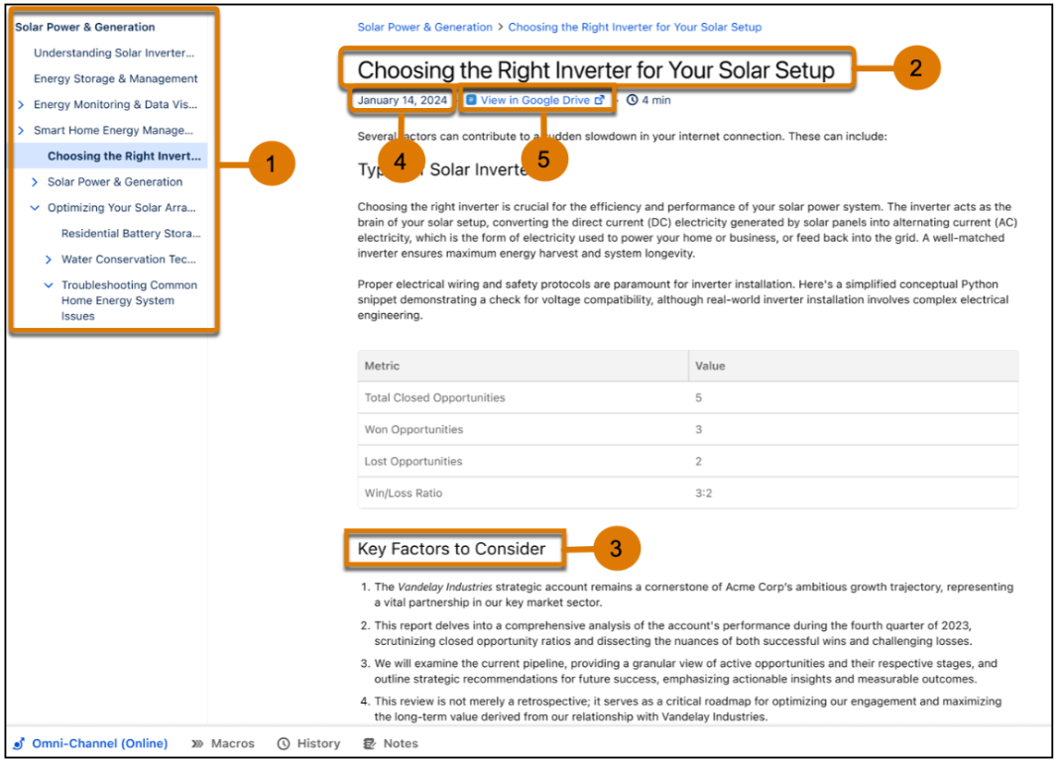Select Smart Home Energy Manage... item
Screen dimensions: 1057x762
coord(113,130)
